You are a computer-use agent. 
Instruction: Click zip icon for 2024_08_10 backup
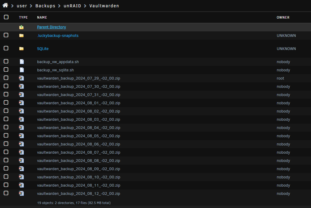click(x=21, y=177)
